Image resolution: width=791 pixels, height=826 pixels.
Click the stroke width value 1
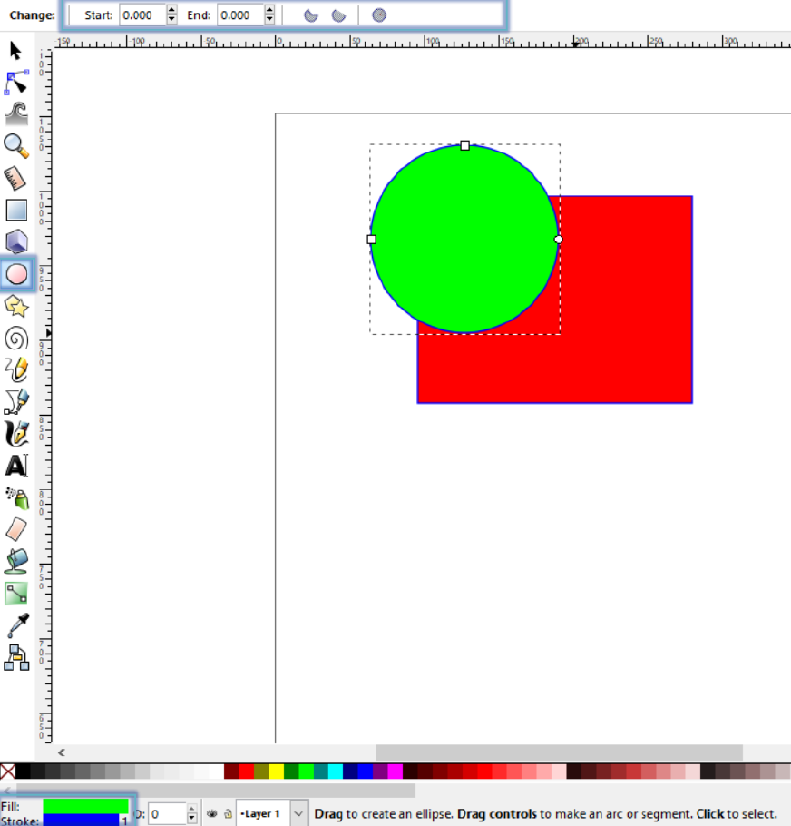125,821
